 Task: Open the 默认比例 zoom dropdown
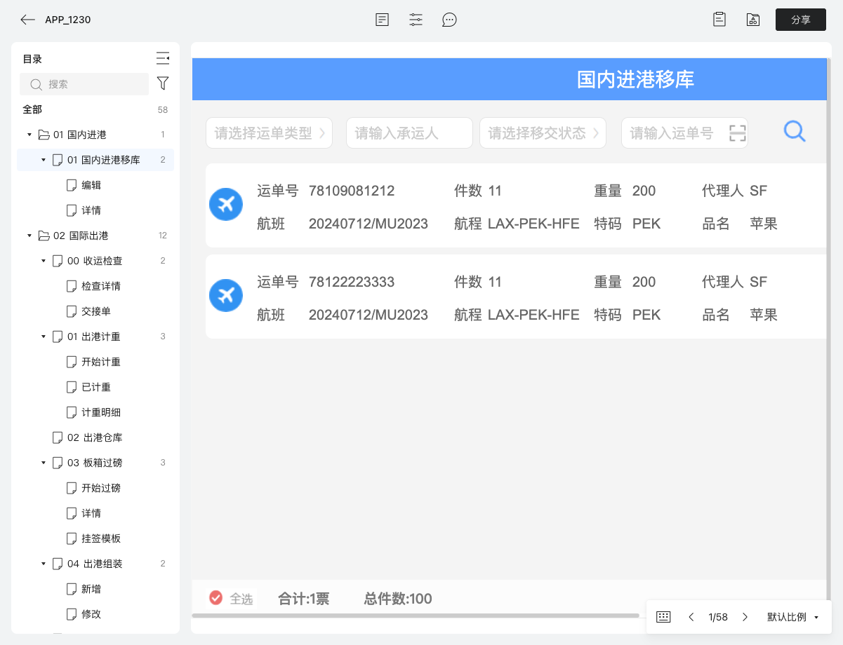[792, 617]
